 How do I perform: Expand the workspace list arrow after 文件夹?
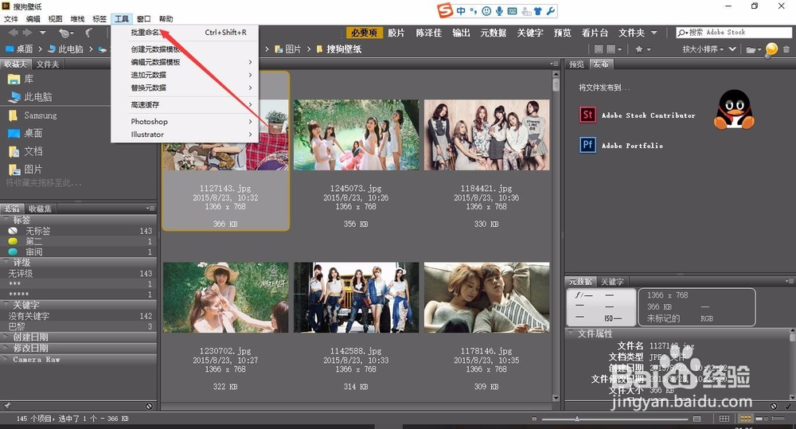point(654,33)
